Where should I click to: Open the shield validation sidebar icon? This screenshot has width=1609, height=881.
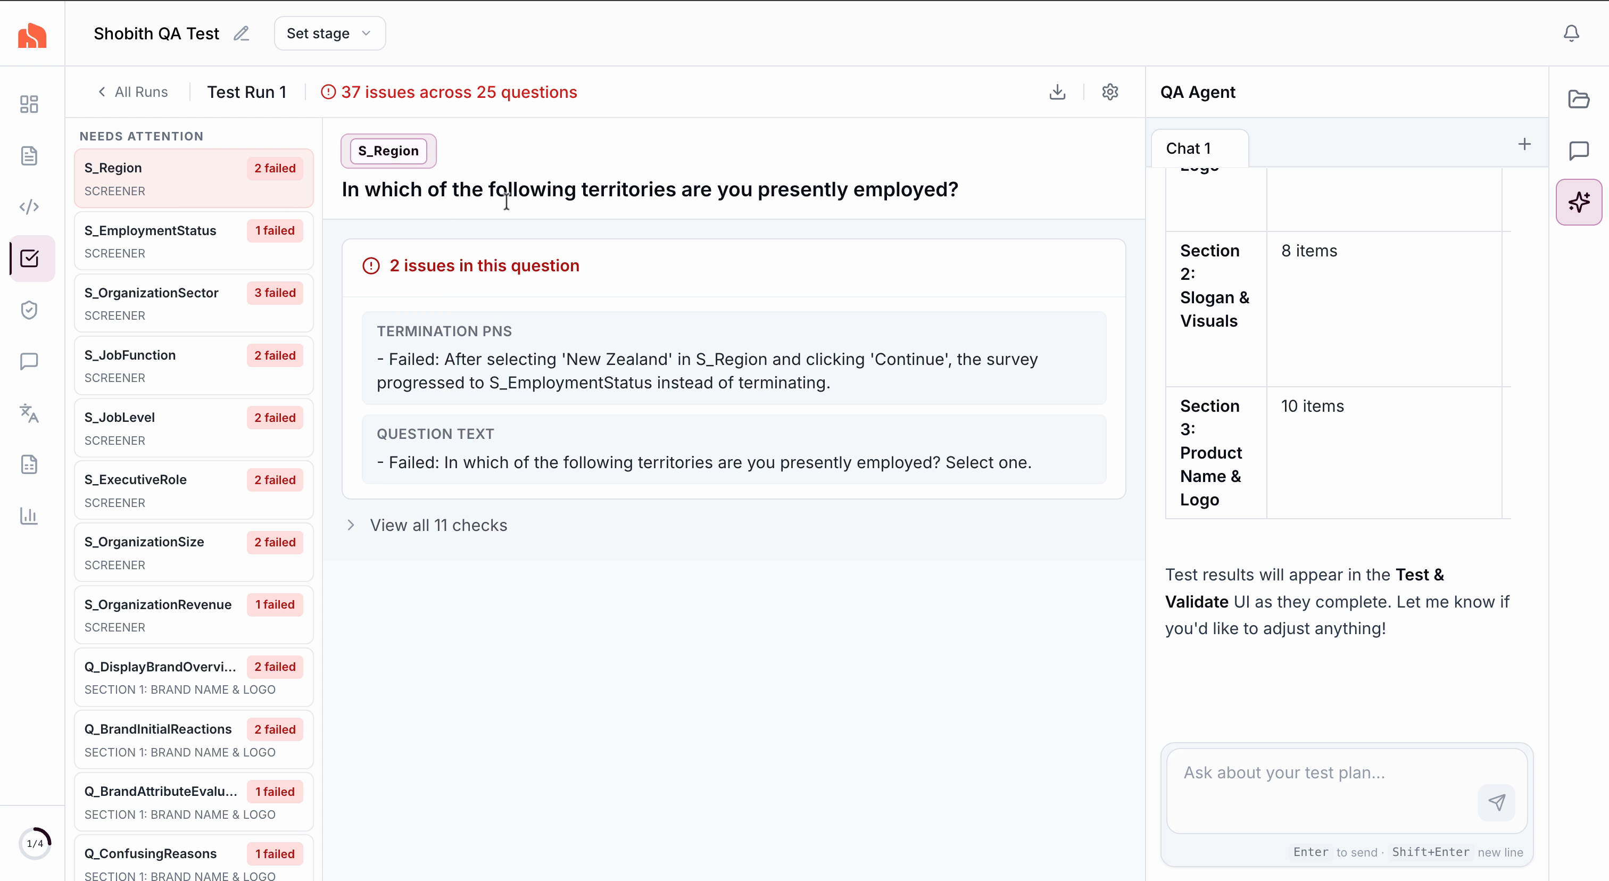29,310
